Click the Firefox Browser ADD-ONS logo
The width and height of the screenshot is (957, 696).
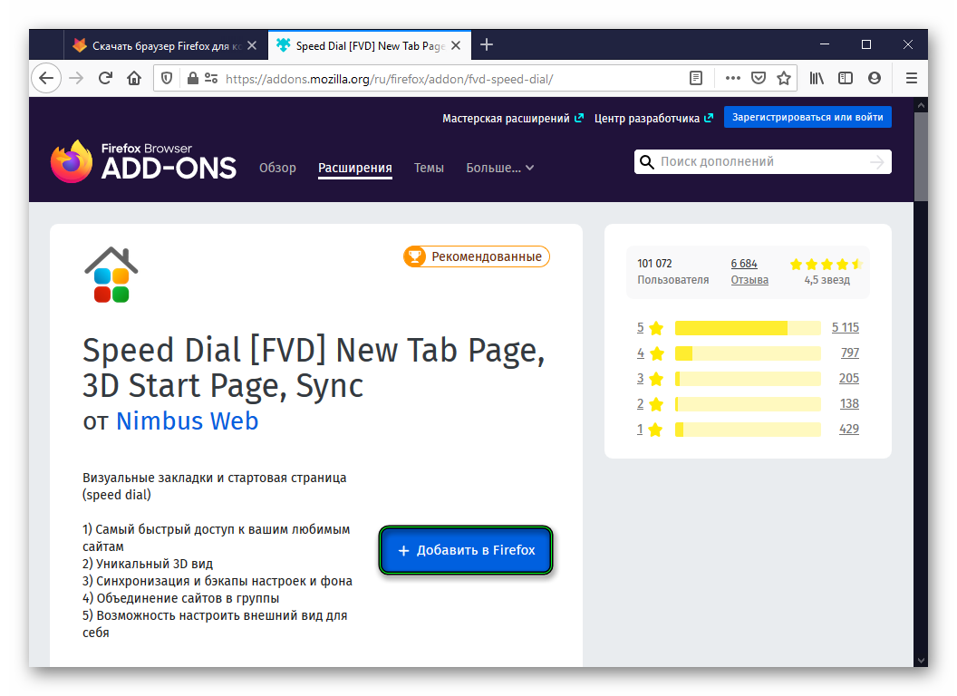coord(143,161)
